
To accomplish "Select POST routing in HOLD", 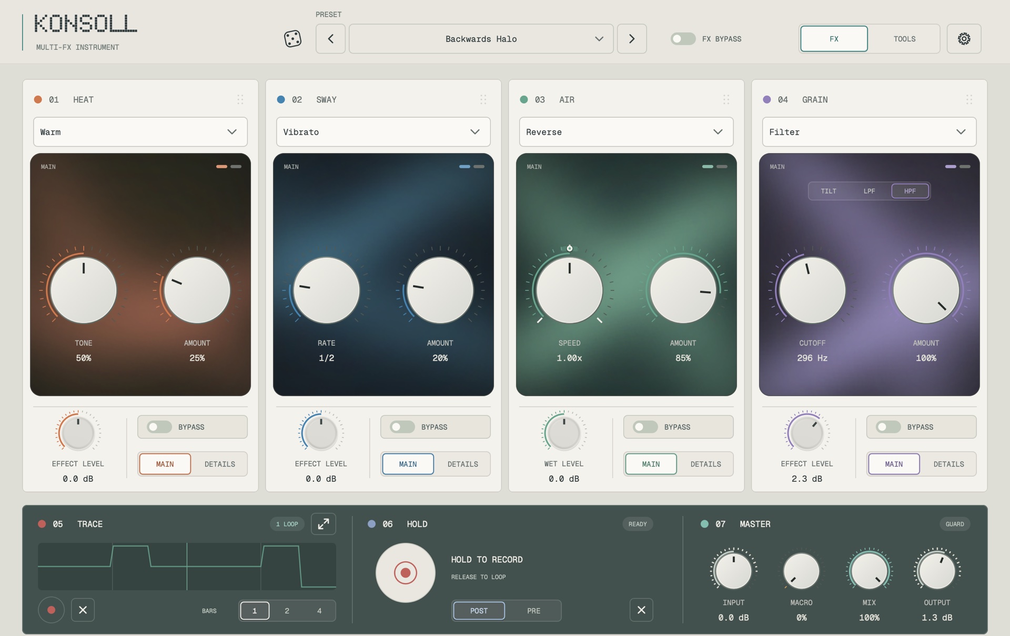I will (x=479, y=611).
